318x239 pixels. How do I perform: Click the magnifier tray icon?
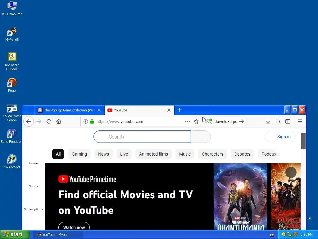295,235
